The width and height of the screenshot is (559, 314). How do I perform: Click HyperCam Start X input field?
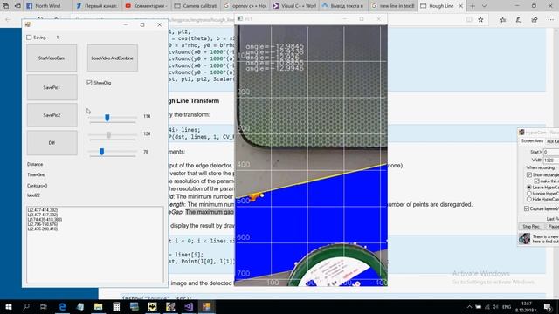tap(551, 152)
